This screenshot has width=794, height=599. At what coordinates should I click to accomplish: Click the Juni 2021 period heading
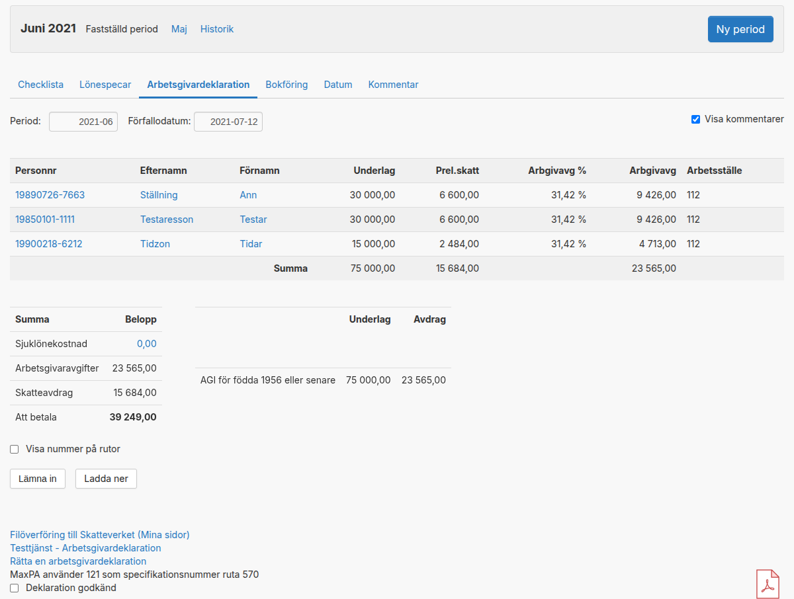(x=48, y=28)
